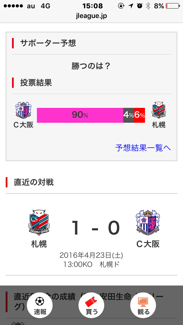Tap the サポーター予想 section heading
The width and height of the screenshot is (183, 325).
[x=48, y=43]
